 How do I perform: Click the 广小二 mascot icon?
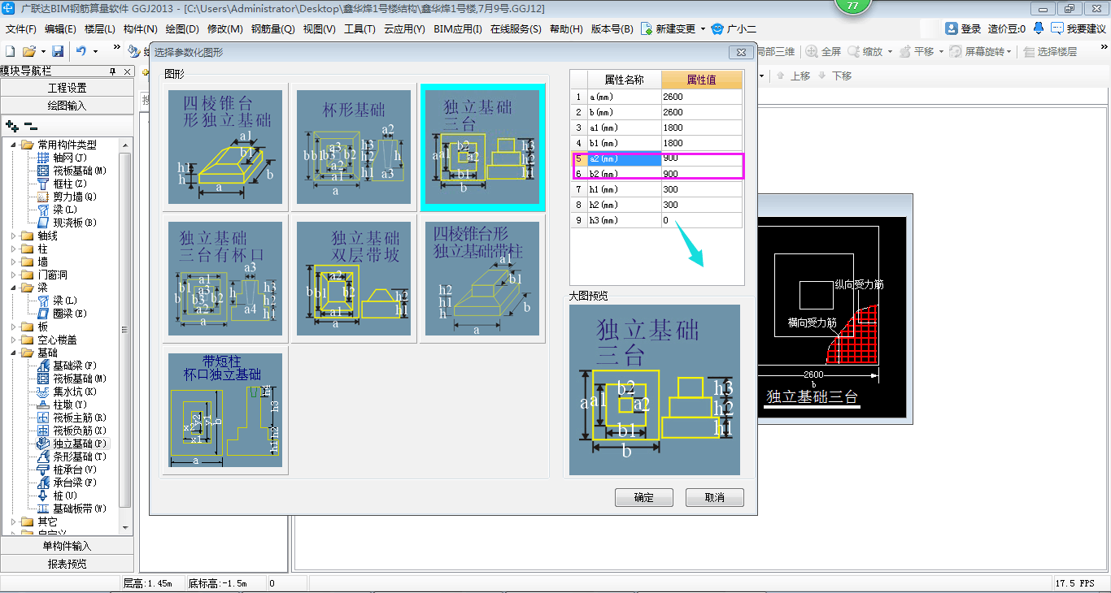(x=717, y=28)
